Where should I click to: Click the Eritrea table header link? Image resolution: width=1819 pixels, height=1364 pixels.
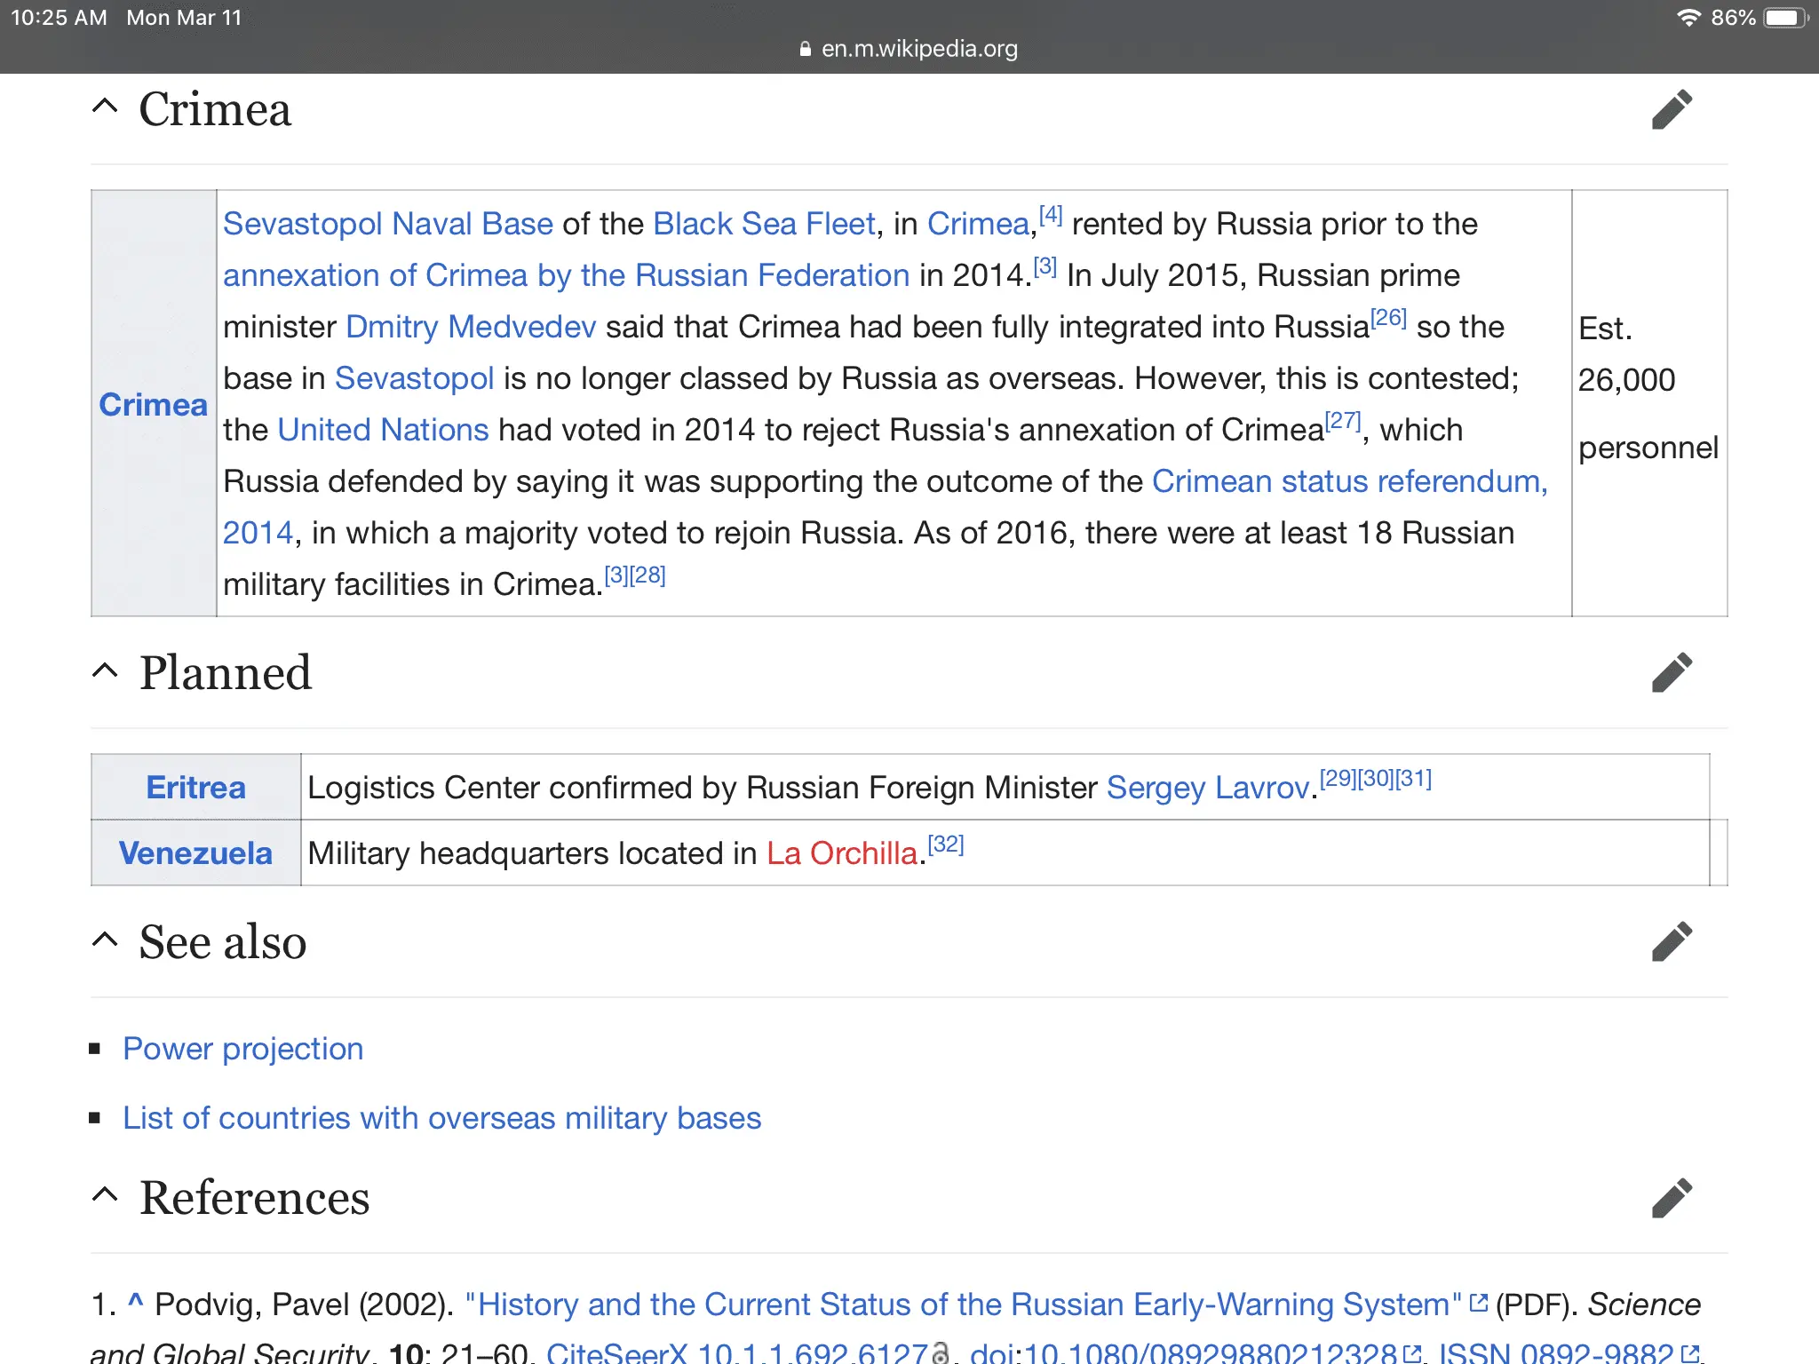[x=195, y=787]
